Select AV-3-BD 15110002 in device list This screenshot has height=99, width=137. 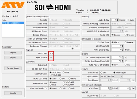point(13,23)
